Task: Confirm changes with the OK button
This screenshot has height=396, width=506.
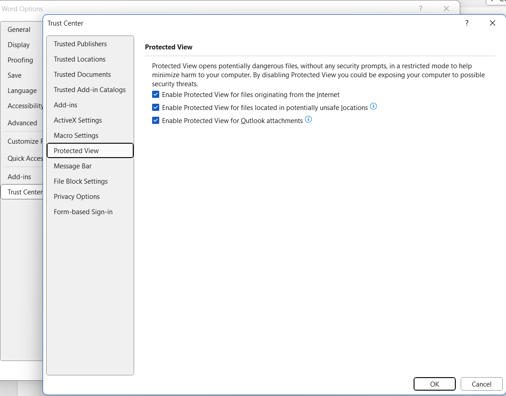Action: click(x=434, y=384)
